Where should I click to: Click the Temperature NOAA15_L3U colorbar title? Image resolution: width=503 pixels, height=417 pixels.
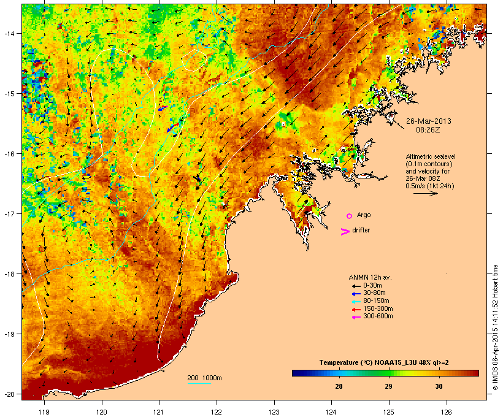tap(384, 363)
